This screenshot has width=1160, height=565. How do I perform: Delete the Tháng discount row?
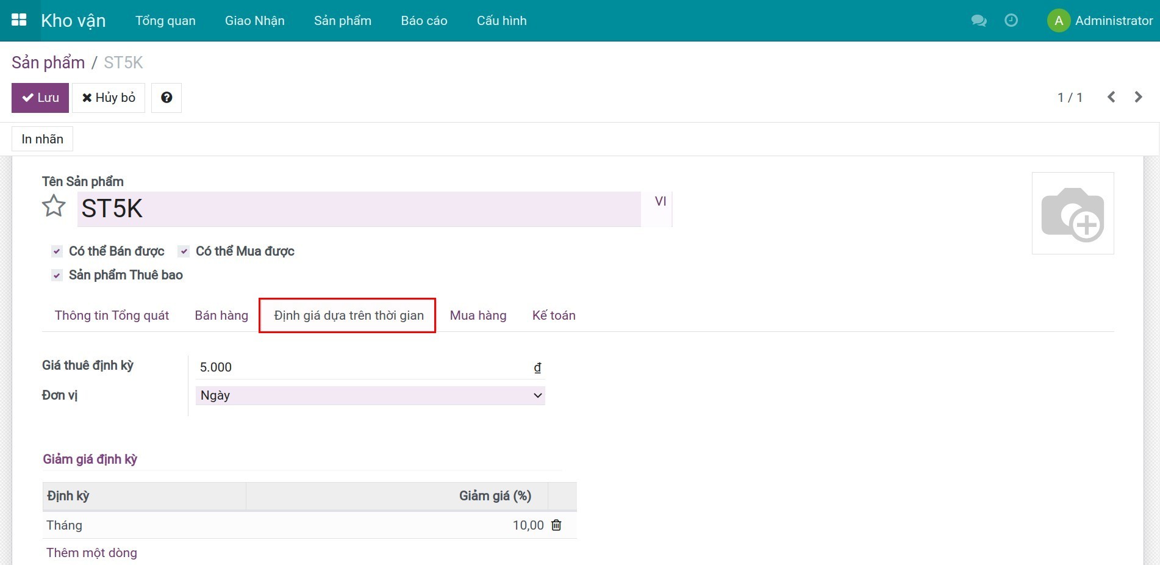[x=556, y=525]
